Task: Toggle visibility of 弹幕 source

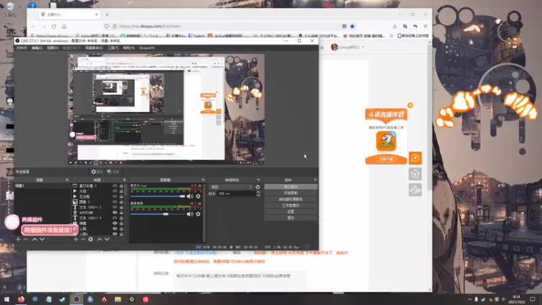Action: (x=114, y=224)
